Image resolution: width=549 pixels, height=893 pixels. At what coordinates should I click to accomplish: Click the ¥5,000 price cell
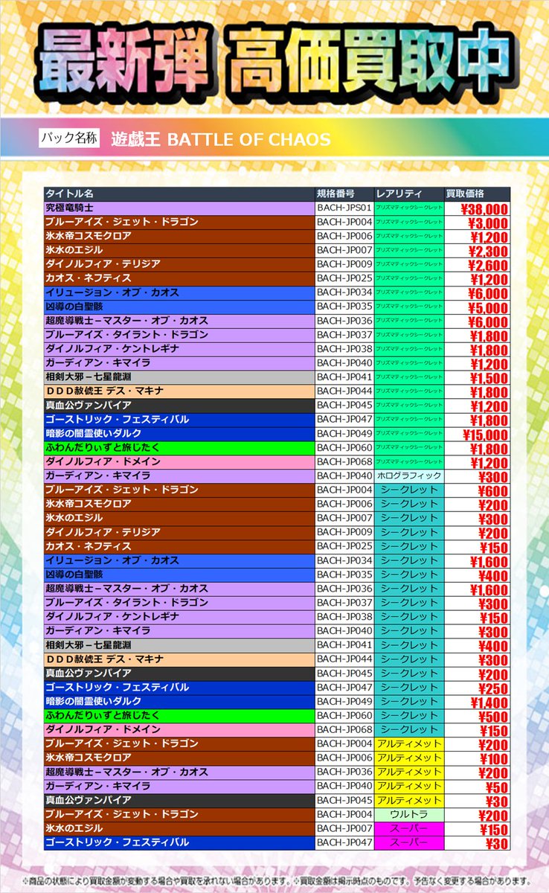(477, 307)
